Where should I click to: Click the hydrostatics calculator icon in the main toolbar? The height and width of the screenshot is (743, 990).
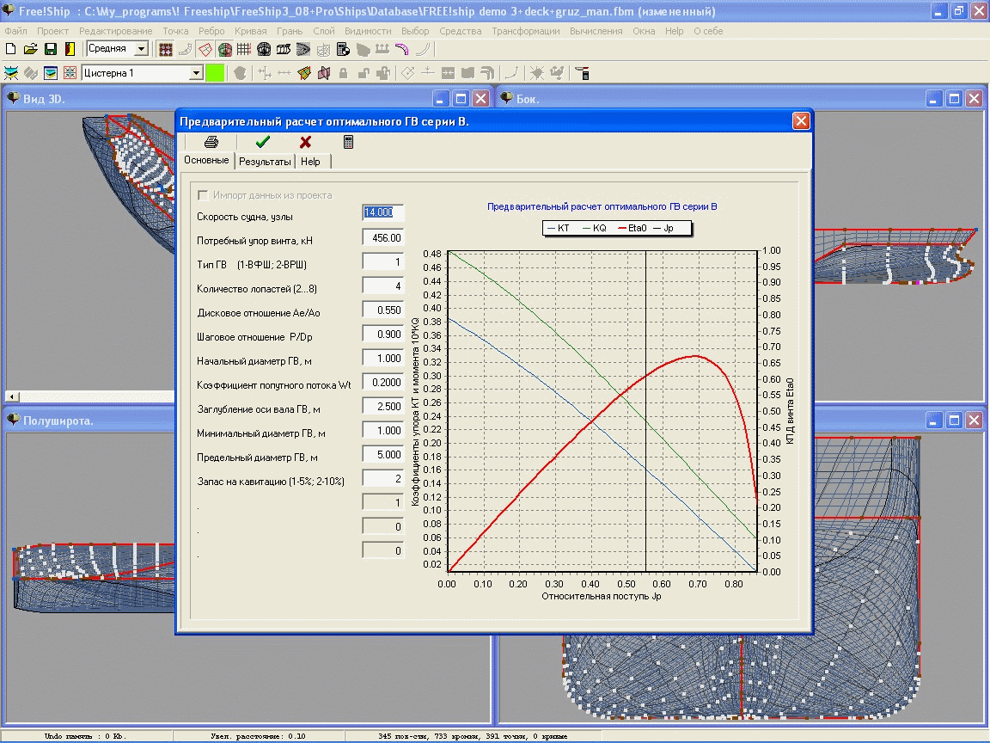click(343, 49)
